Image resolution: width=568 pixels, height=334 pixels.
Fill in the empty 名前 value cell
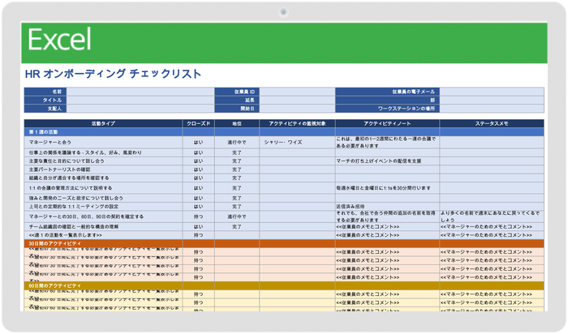point(140,92)
